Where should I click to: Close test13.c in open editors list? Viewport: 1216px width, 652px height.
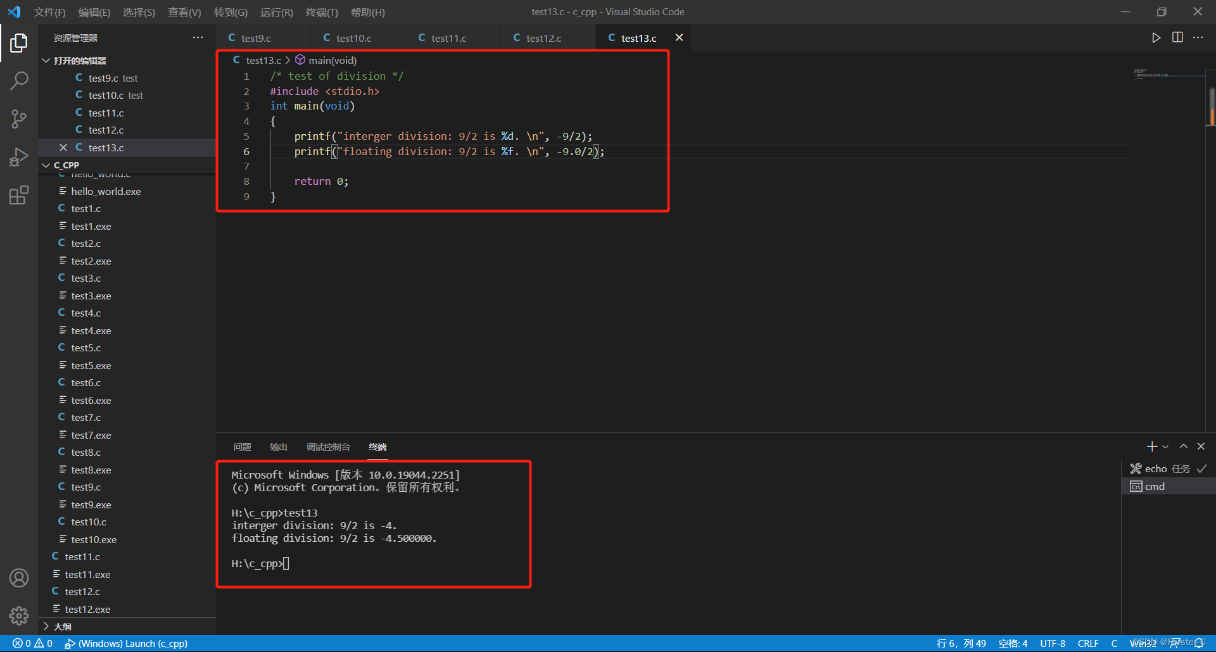[x=63, y=147]
